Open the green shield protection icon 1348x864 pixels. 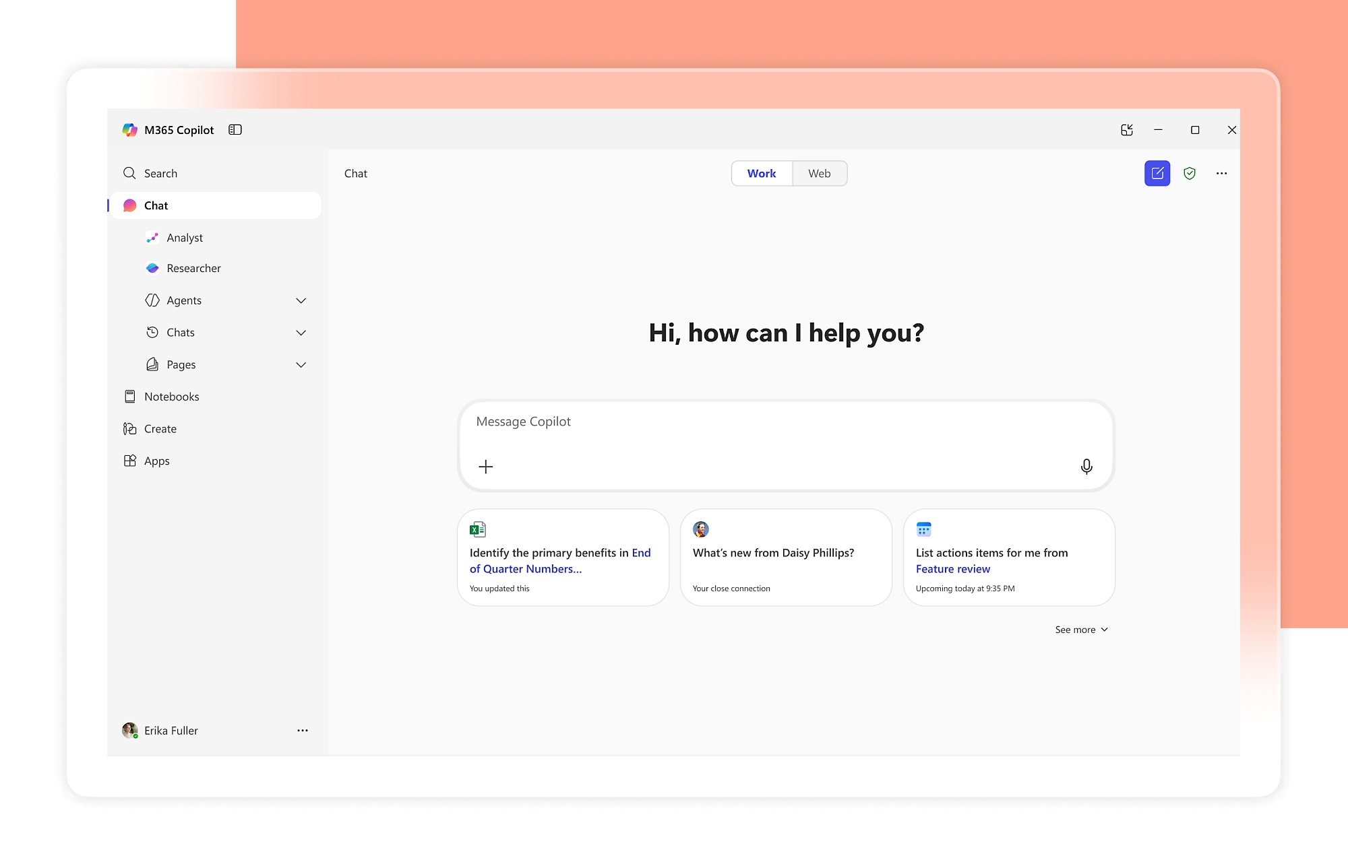(1189, 173)
